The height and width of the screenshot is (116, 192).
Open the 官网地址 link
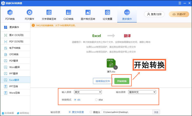coord(23,113)
